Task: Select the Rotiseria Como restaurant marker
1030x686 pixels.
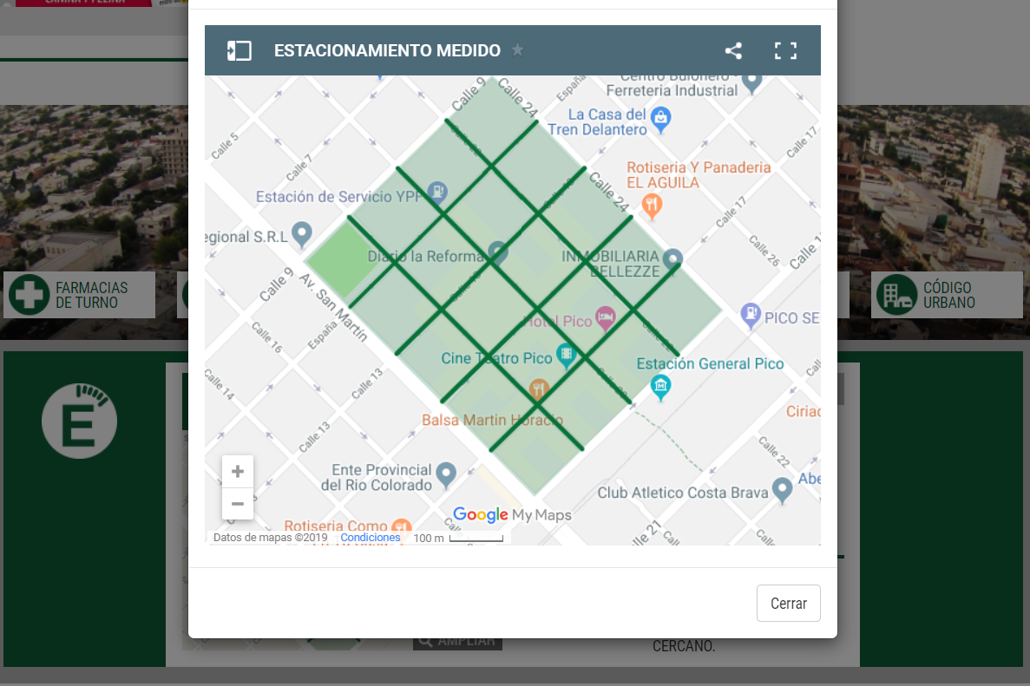Action: [402, 526]
